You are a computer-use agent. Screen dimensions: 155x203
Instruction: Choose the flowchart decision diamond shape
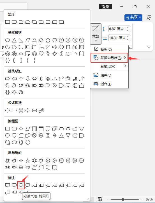(x=21, y=129)
